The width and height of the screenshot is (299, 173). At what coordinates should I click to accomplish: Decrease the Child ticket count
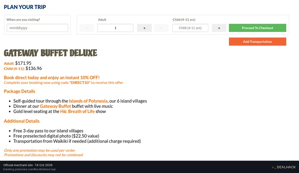pyautogui.click(x=161, y=28)
